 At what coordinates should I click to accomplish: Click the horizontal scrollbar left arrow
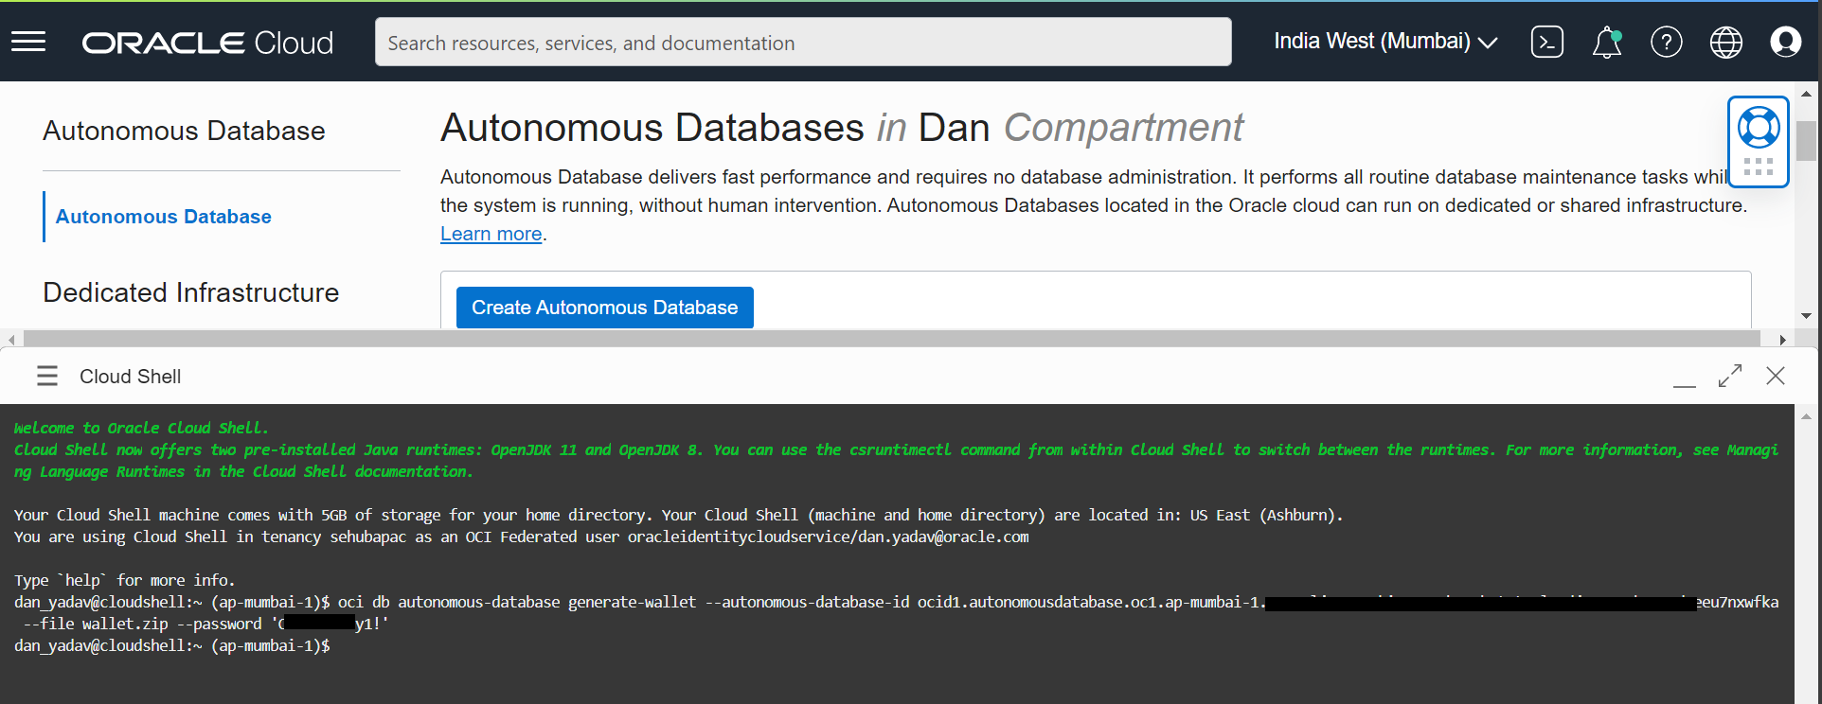coord(11,339)
